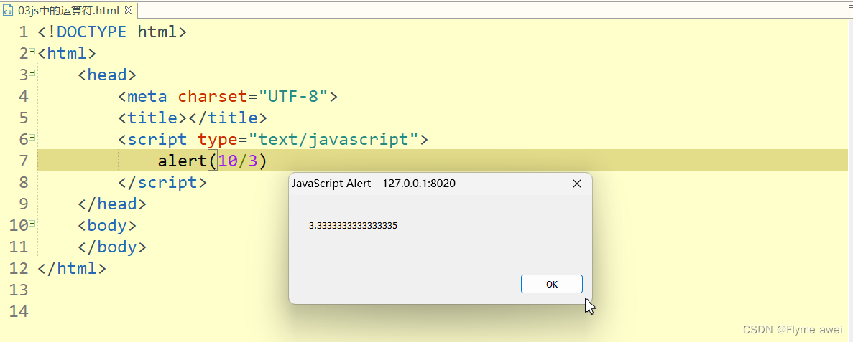853x342 pixels.
Task: Click the "UTF-8" charset value
Action: pos(293,96)
